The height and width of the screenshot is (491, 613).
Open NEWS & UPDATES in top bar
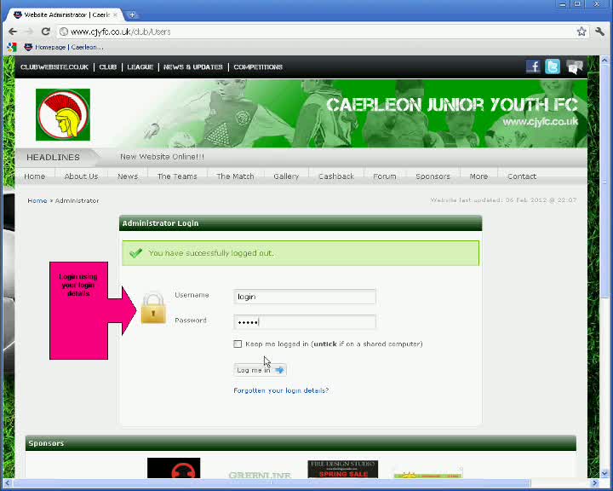193,67
